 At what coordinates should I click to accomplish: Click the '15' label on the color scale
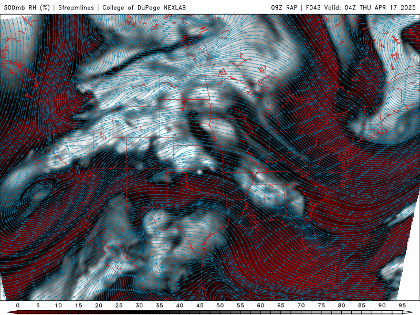click(x=78, y=306)
